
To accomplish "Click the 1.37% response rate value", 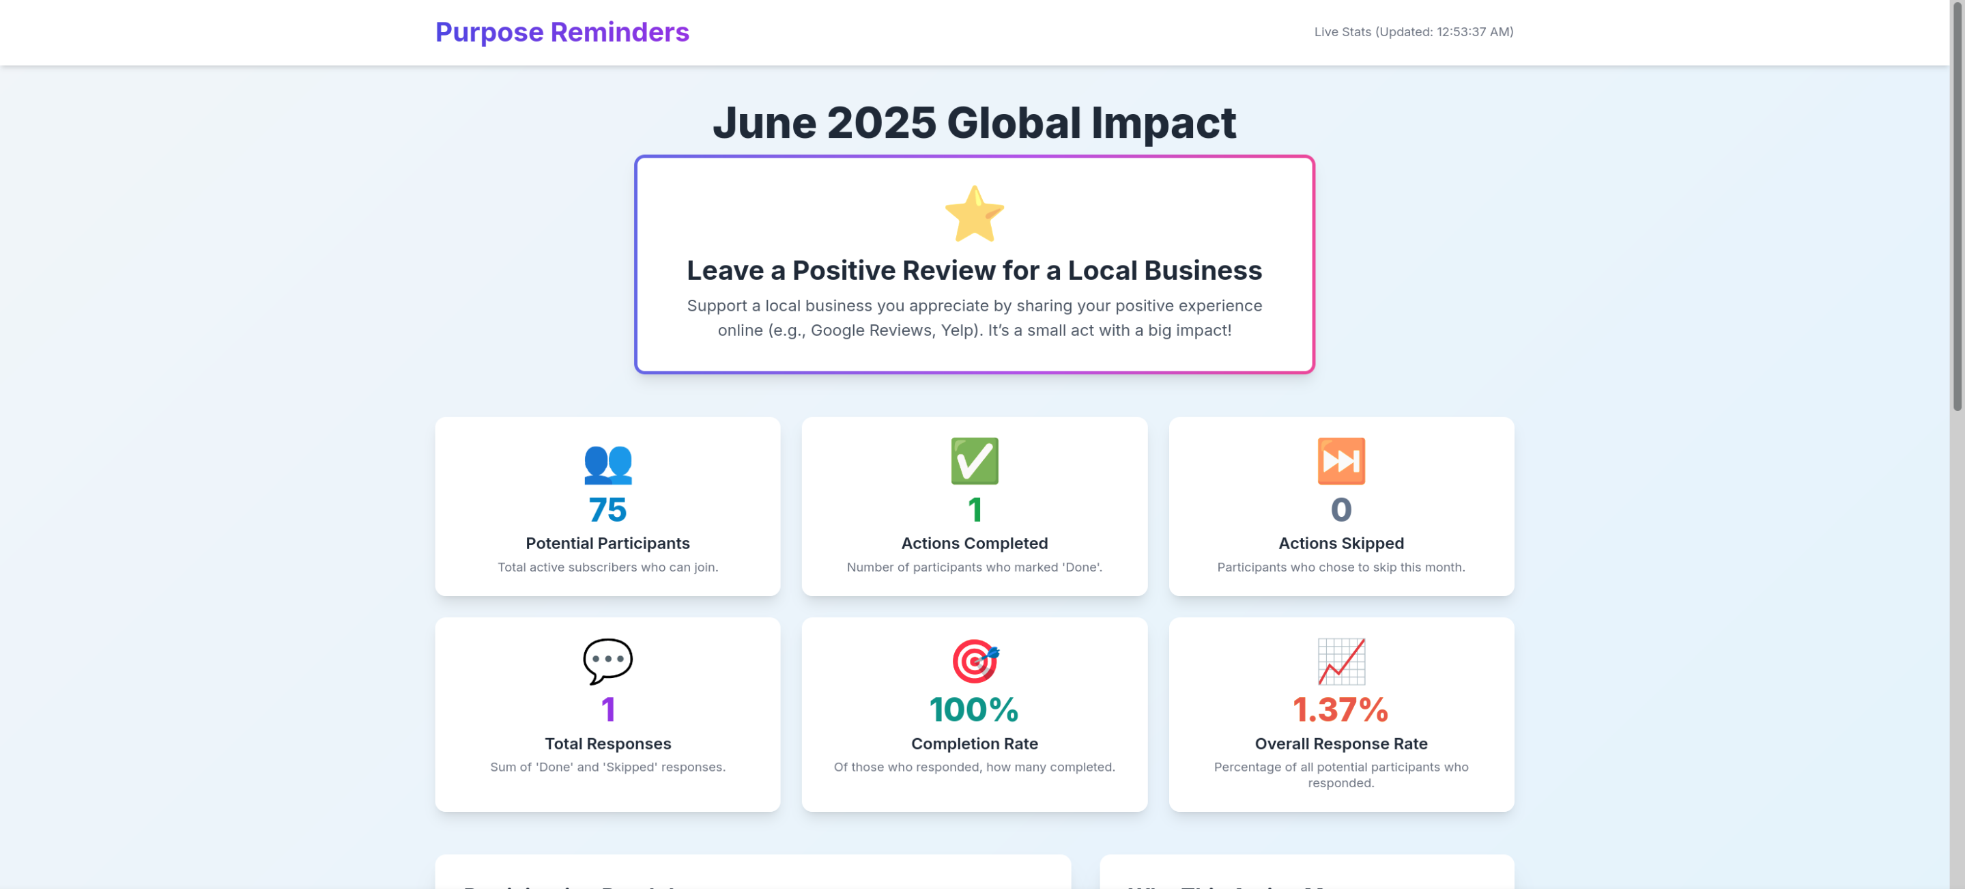I will (x=1340, y=709).
